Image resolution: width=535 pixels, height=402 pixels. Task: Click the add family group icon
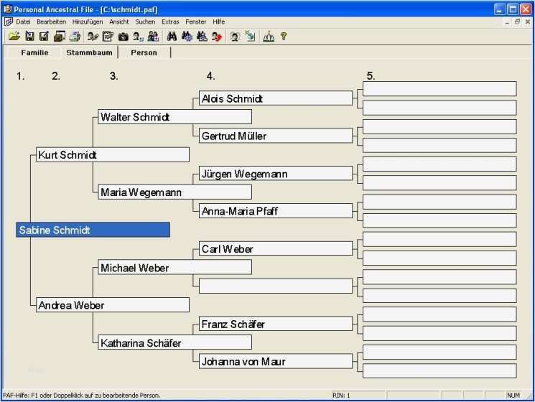tap(153, 36)
